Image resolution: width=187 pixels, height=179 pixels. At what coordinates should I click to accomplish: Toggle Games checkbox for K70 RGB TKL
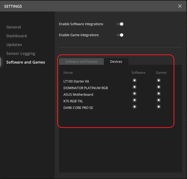[x=159, y=100]
